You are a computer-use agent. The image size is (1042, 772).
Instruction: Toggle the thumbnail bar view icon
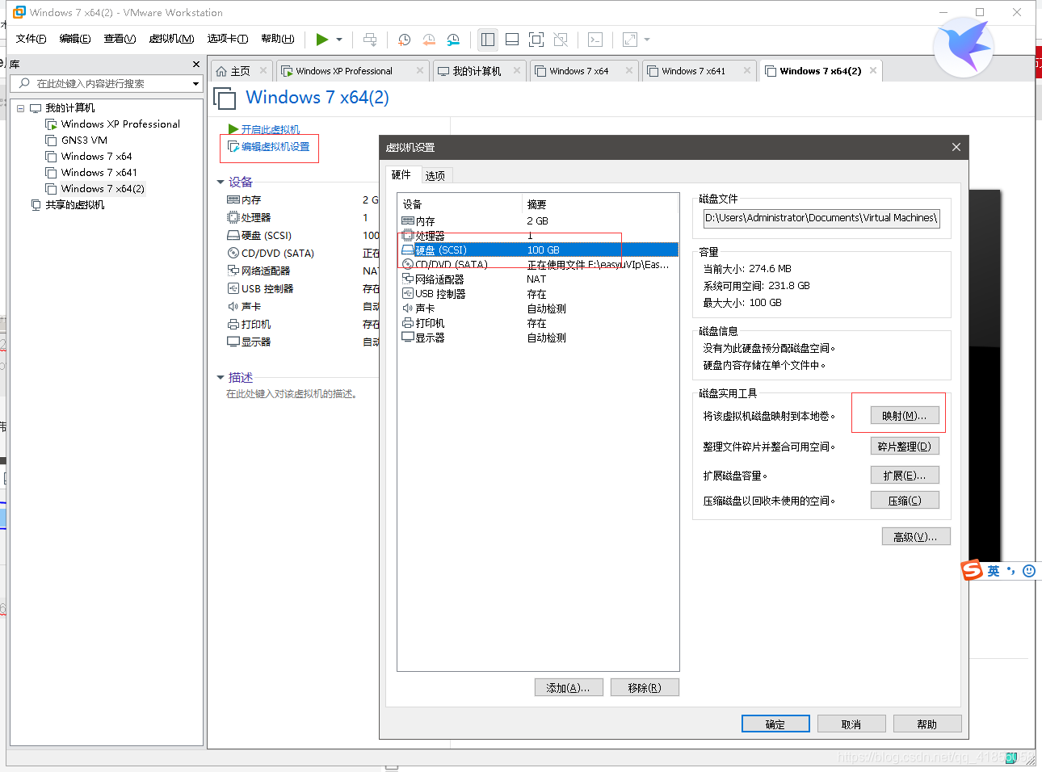[x=511, y=39]
